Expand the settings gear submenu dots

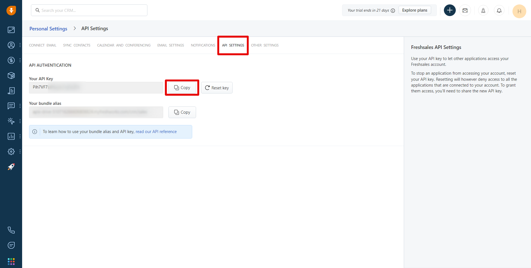point(20,152)
